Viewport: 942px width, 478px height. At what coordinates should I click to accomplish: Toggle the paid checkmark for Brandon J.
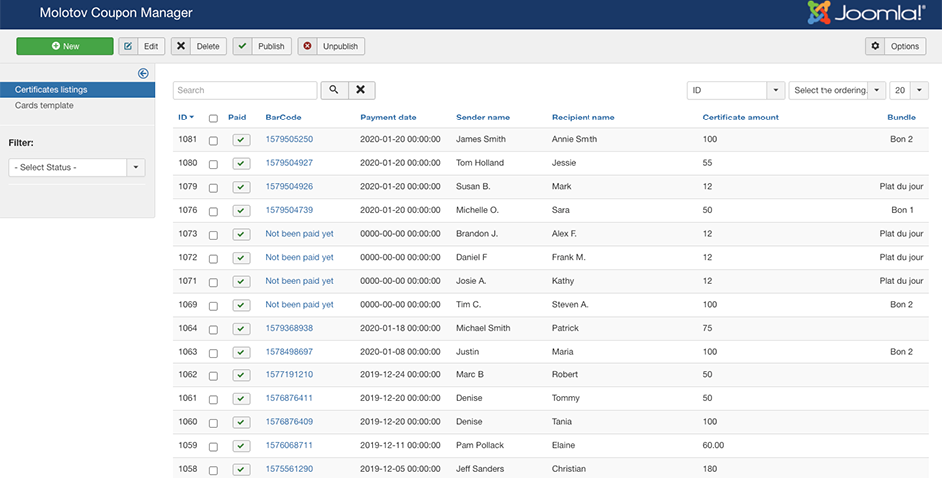pyautogui.click(x=241, y=234)
